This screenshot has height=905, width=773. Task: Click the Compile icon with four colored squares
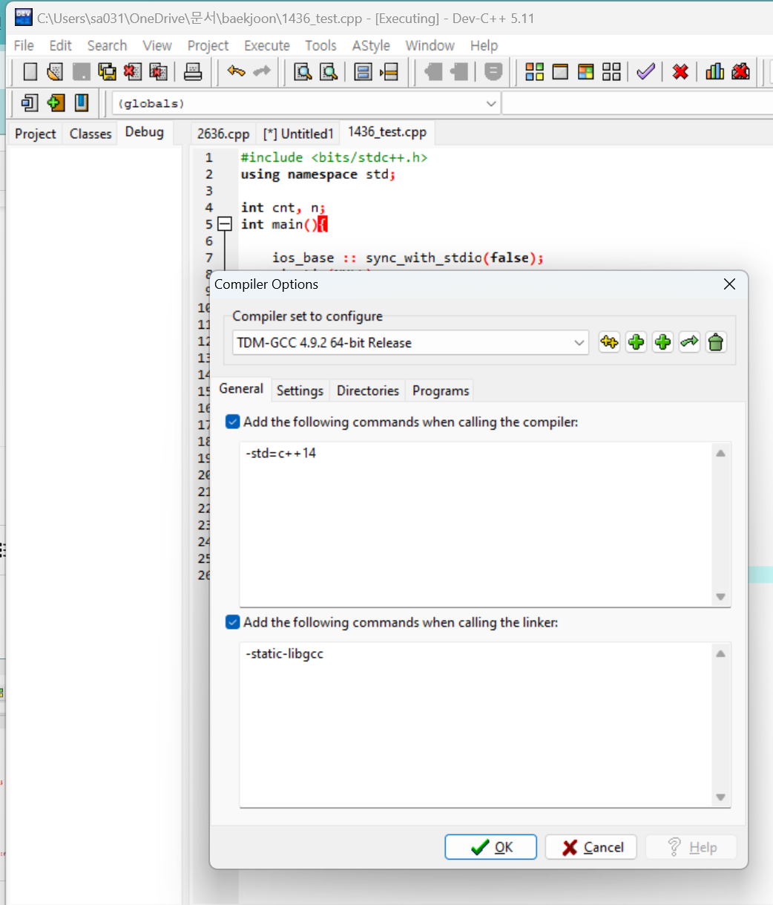(x=534, y=72)
